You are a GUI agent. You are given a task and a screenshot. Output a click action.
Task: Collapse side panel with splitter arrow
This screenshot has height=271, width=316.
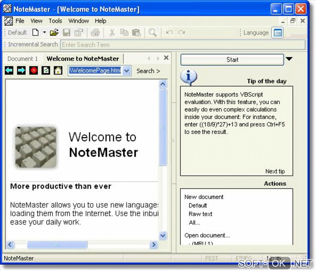[x=173, y=140]
